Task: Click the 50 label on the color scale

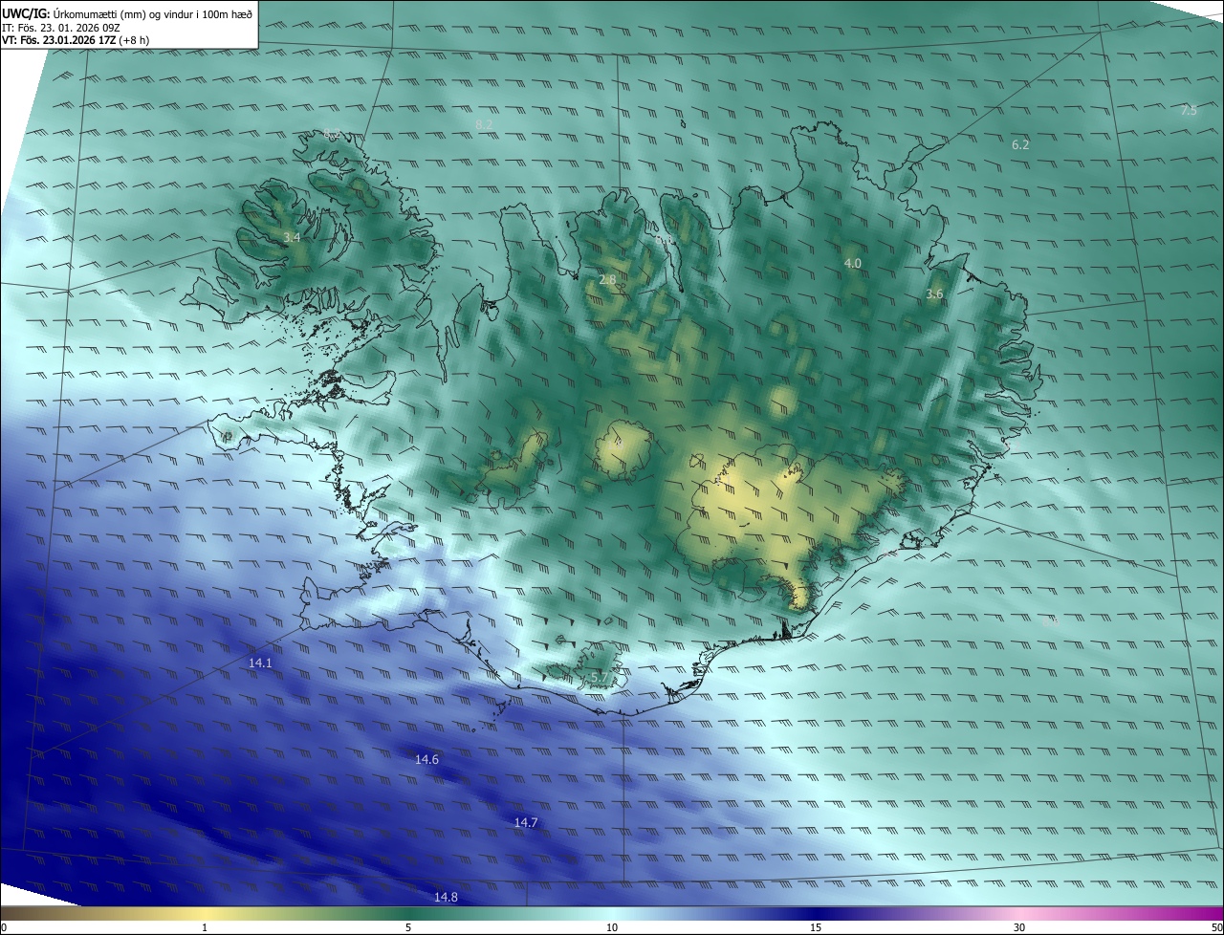Action: click(x=1216, y=928)
